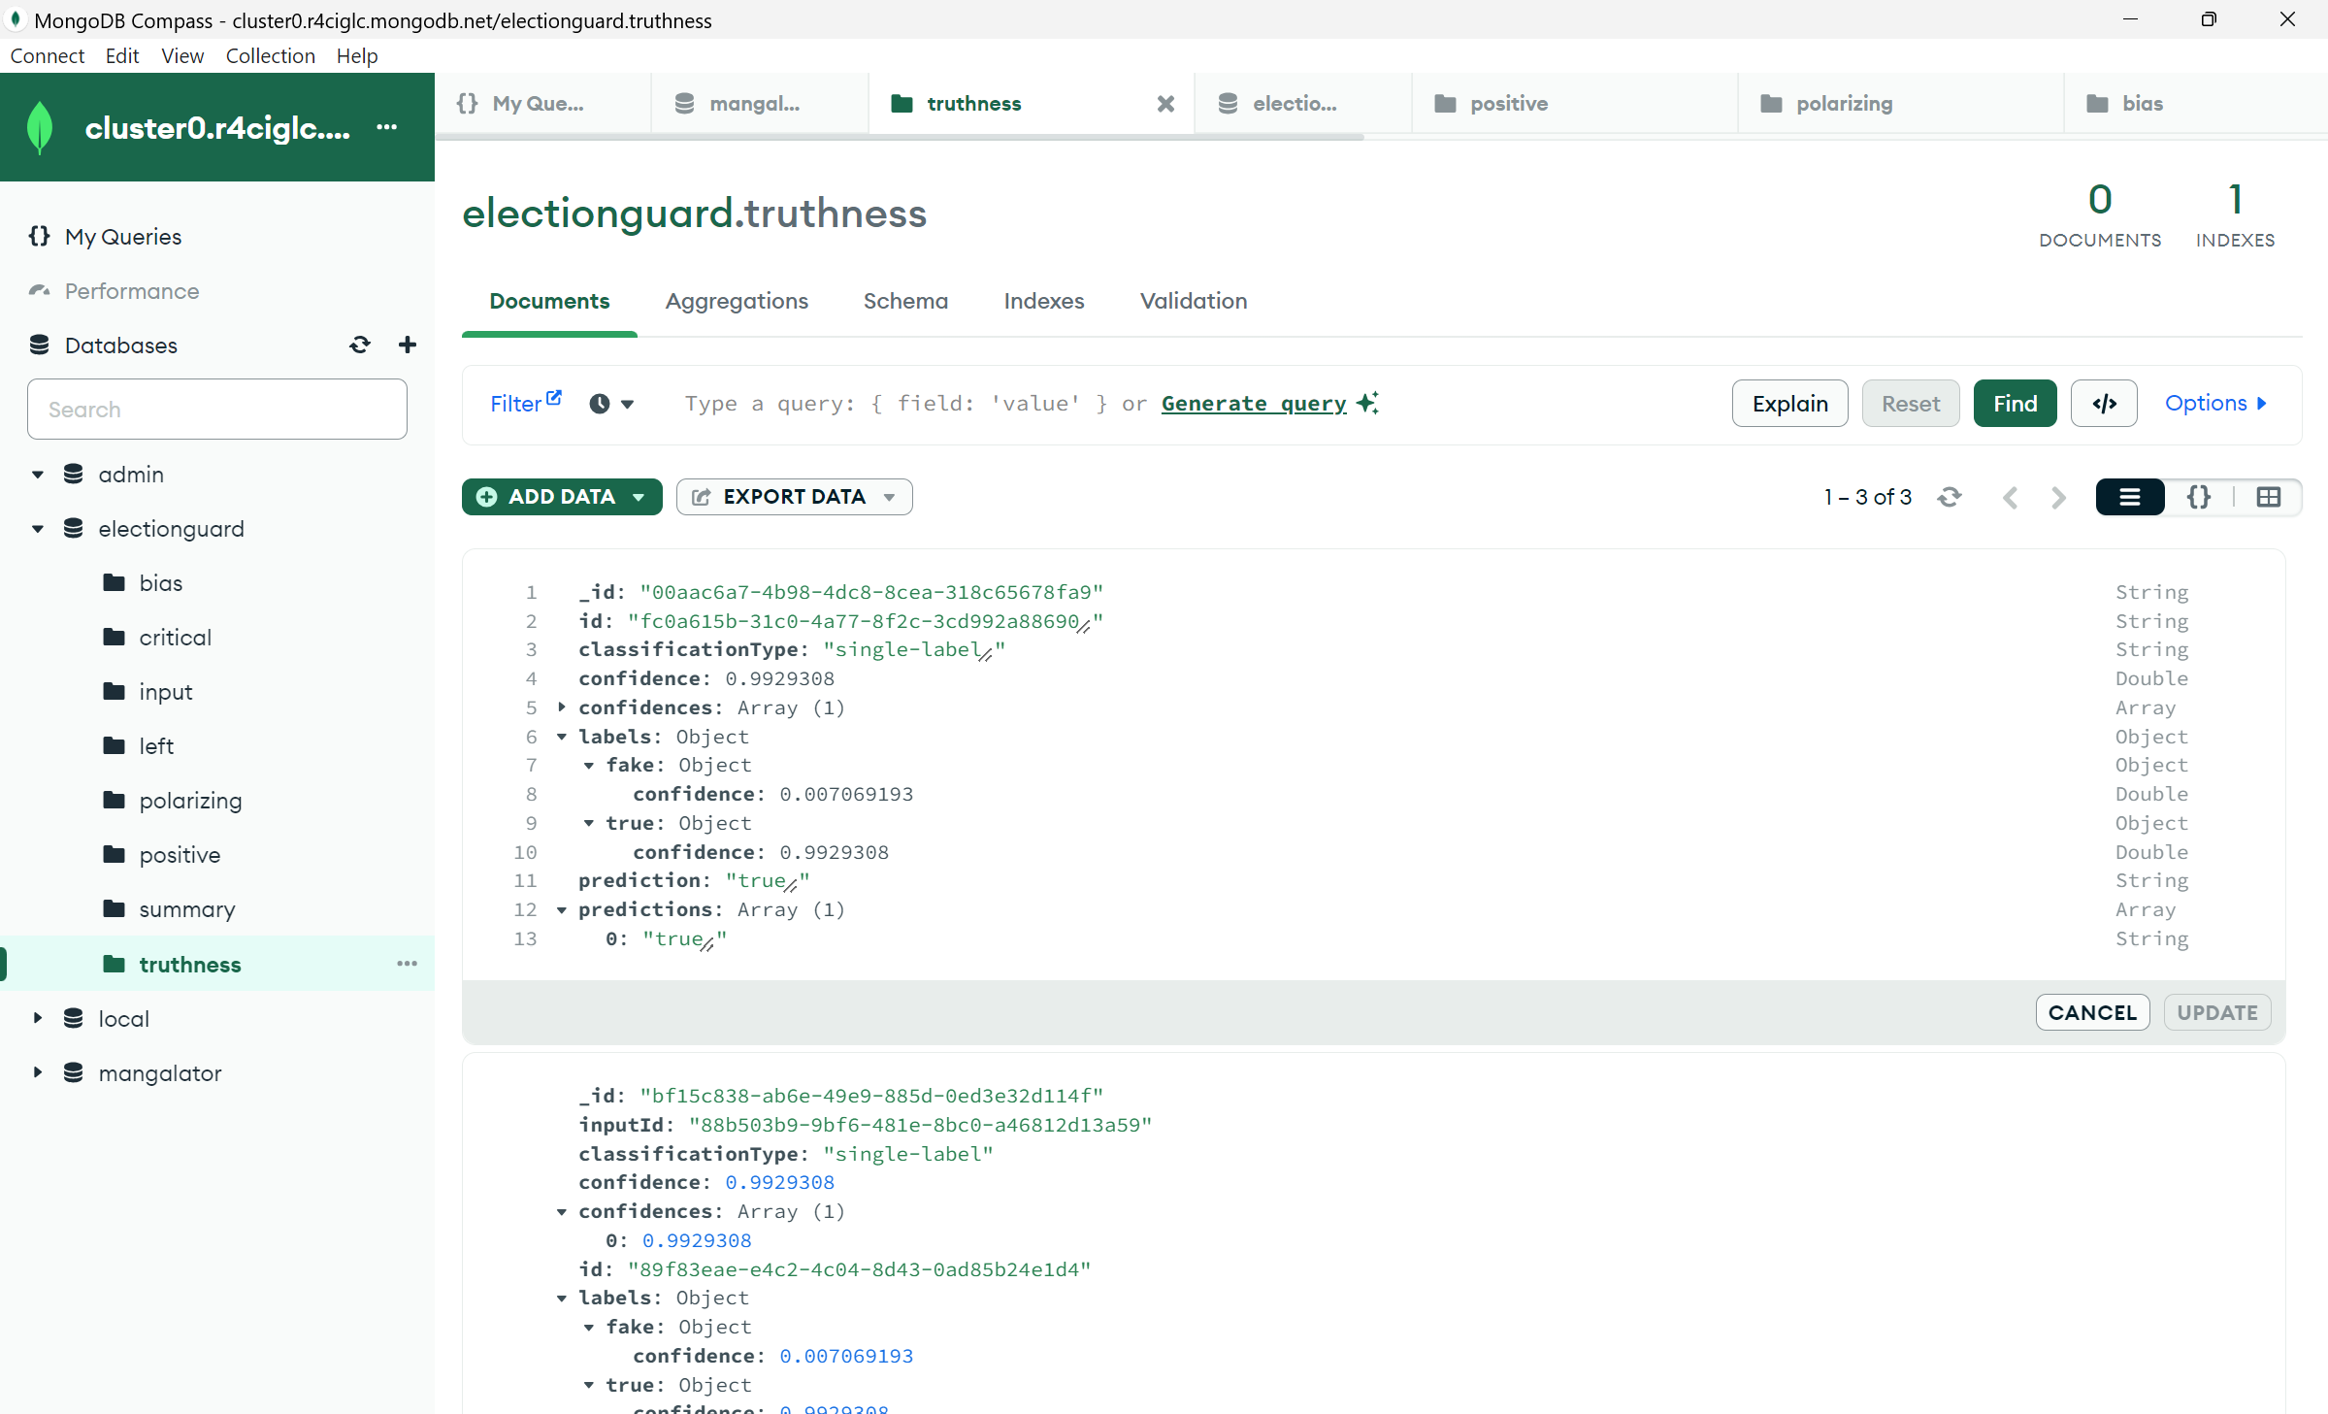Open the Collection menu

[270, 55]
